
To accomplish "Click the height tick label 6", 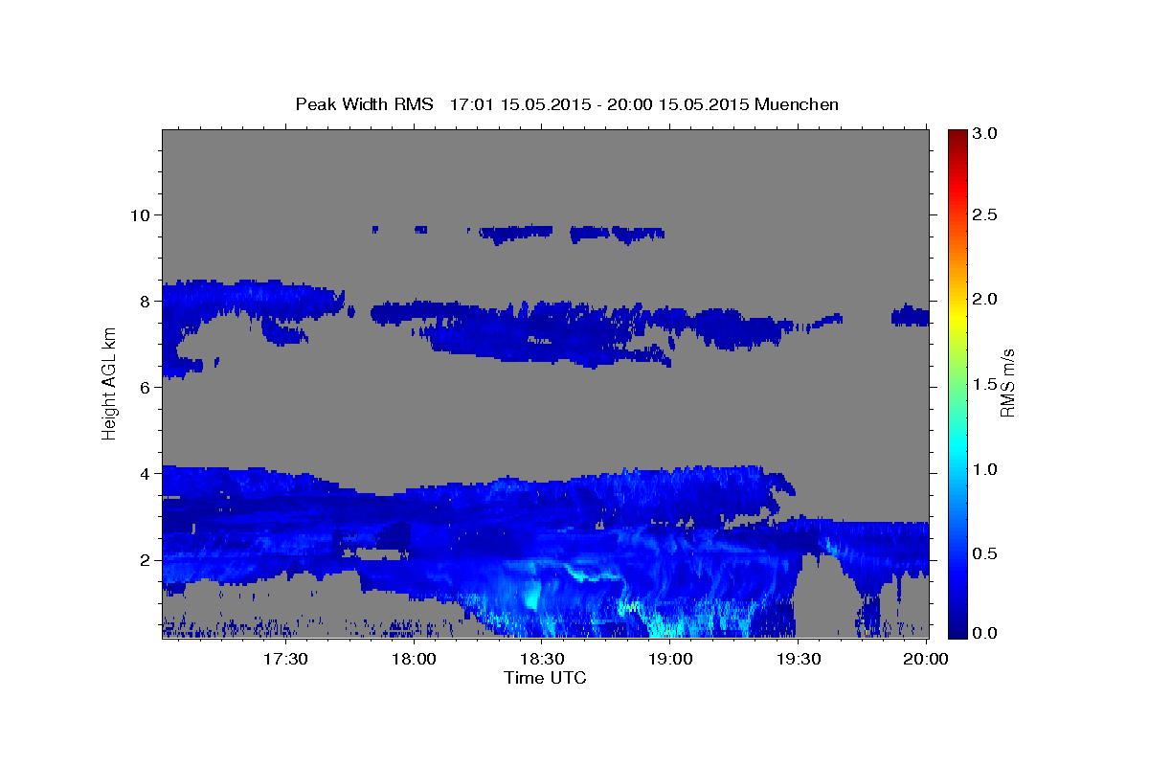I will point(147,387).
